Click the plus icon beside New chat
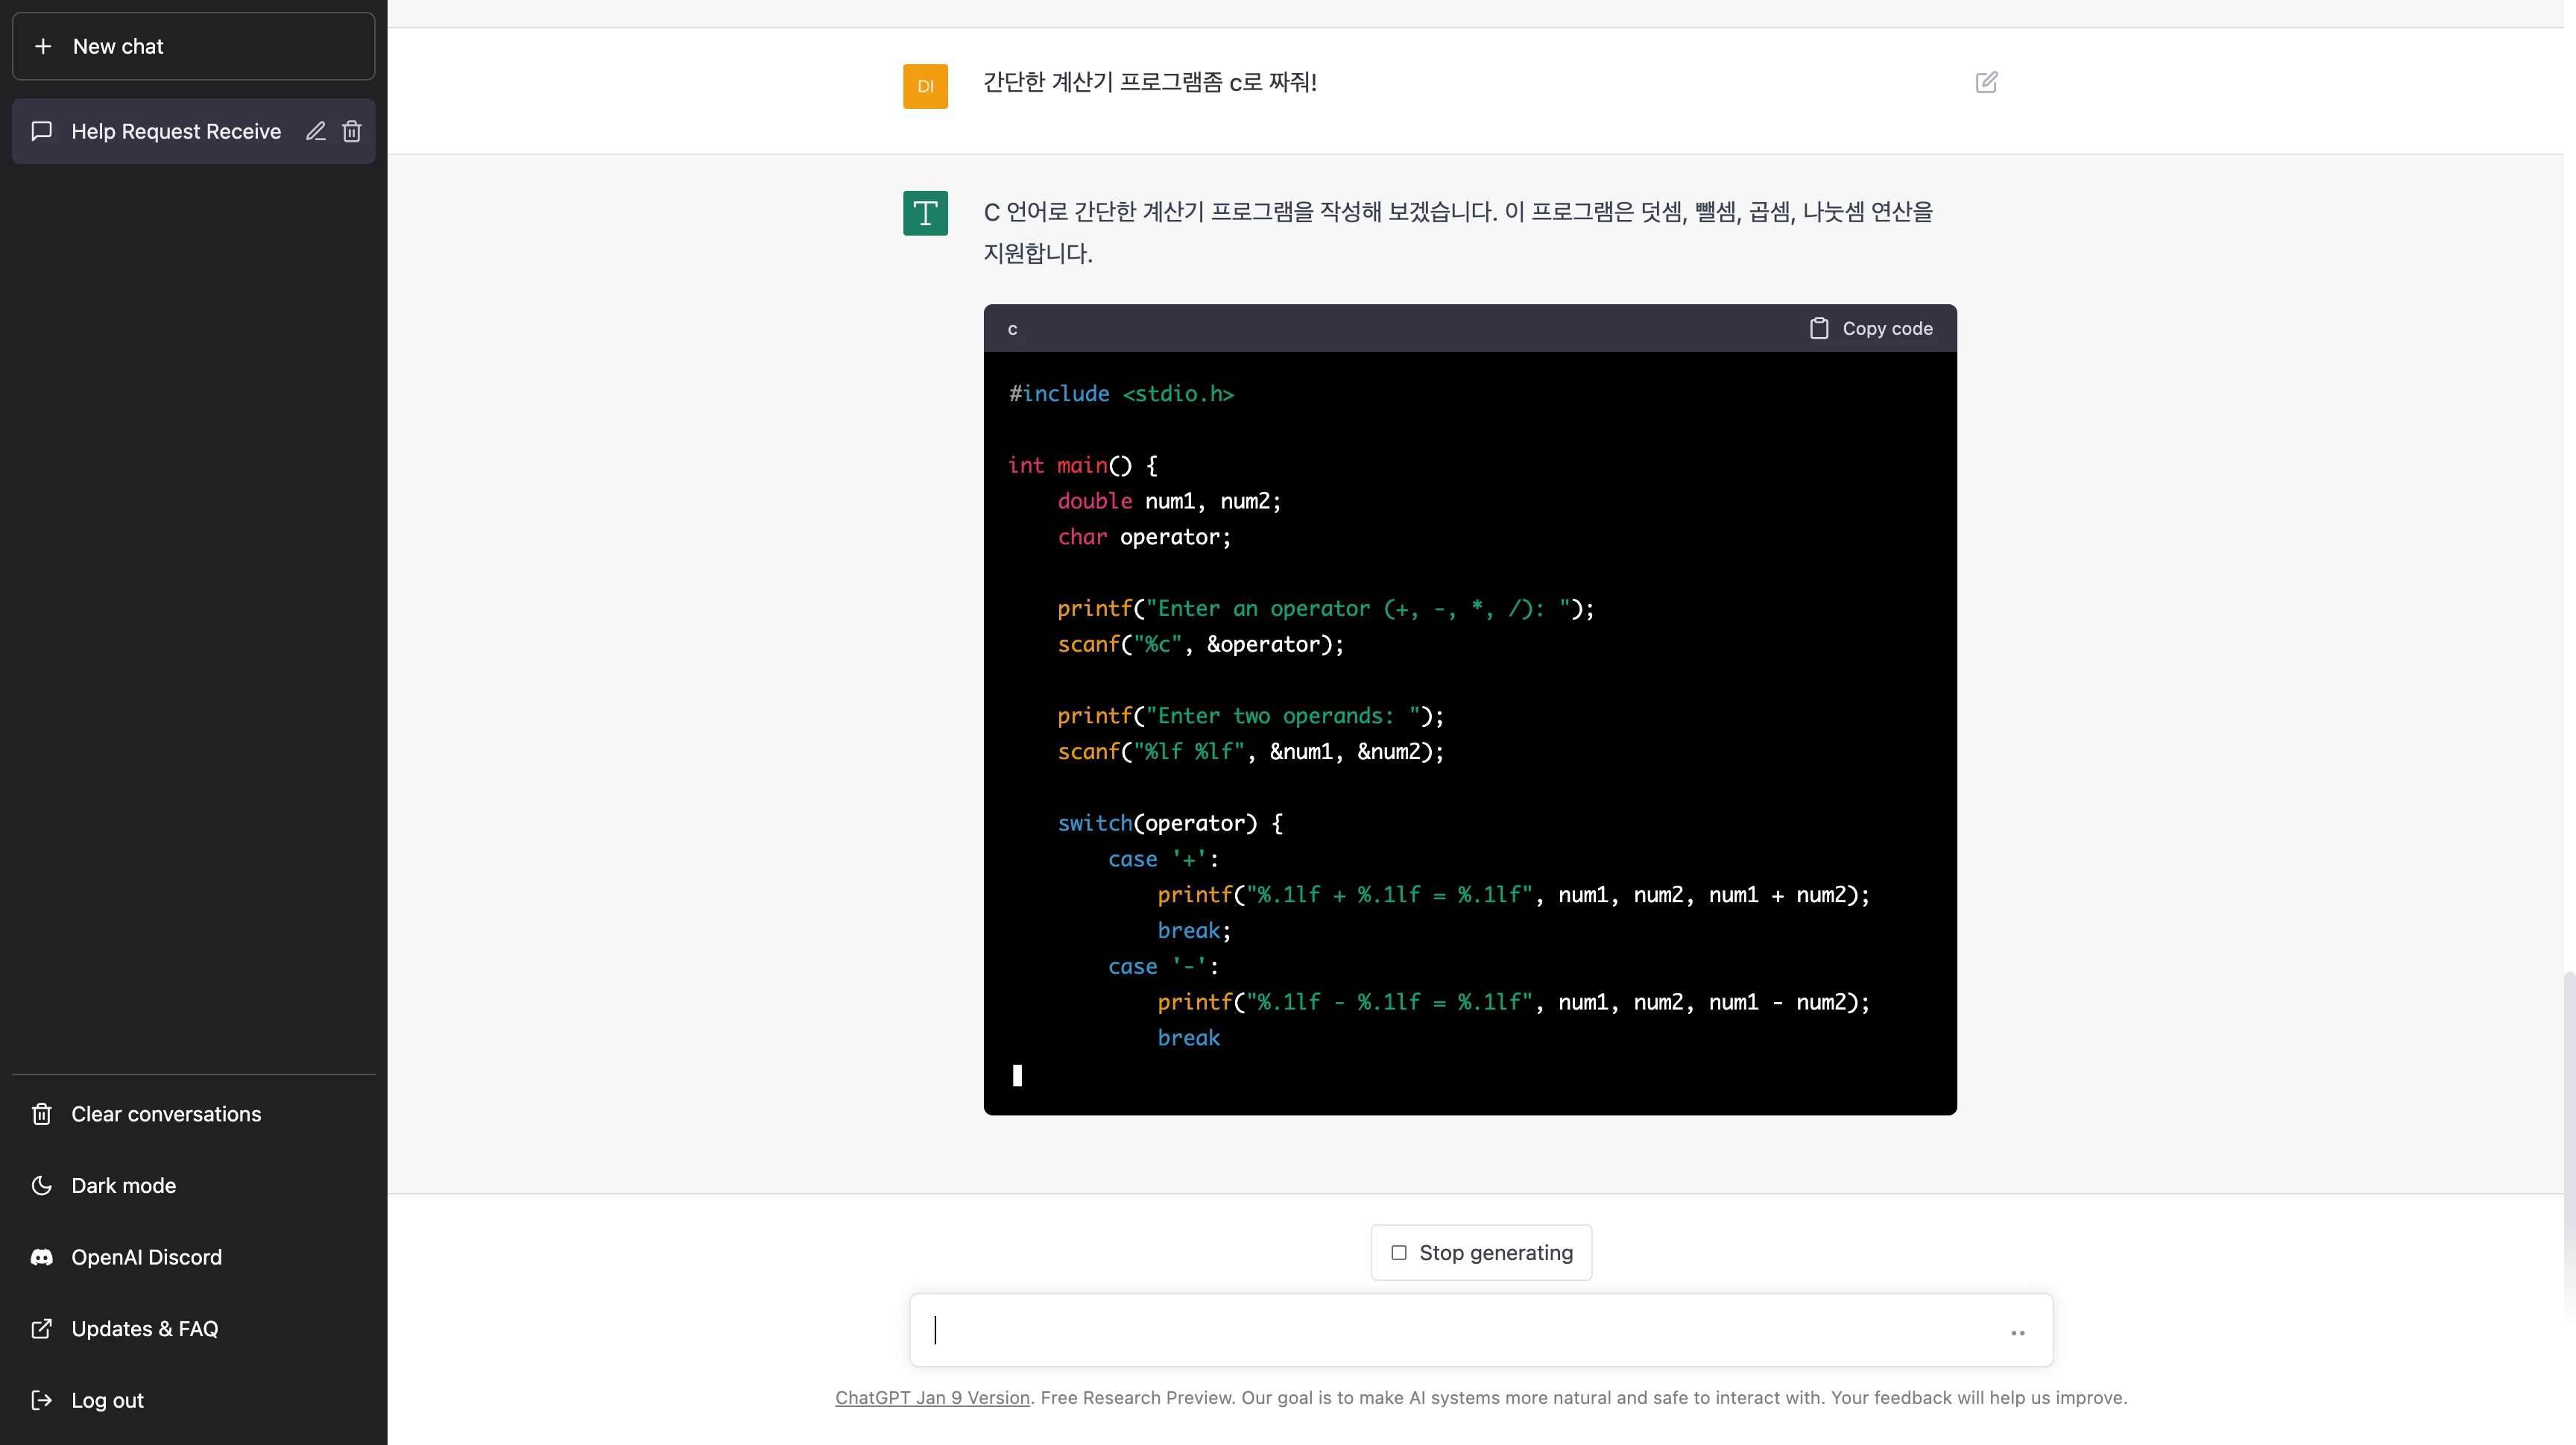Viewport: 2576px width, 1445px height. (x=43, y=46)
